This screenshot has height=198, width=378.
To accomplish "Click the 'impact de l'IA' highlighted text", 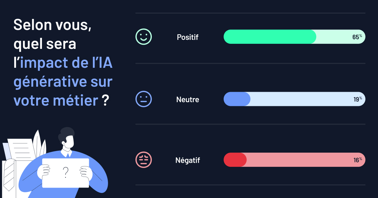I will coord(66,63).
